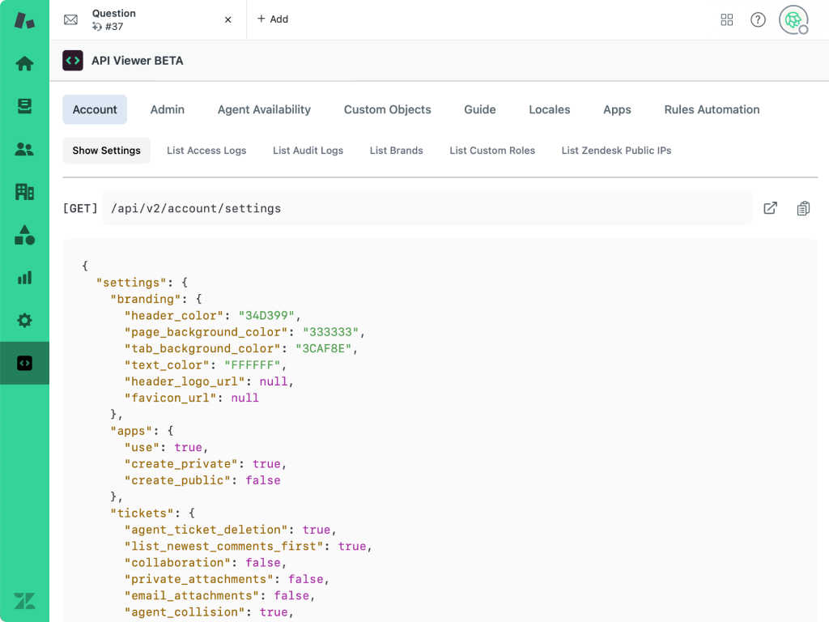The image size is (829, 622).
Task: Open endpoint in new window icon
Action: point(770,208)
